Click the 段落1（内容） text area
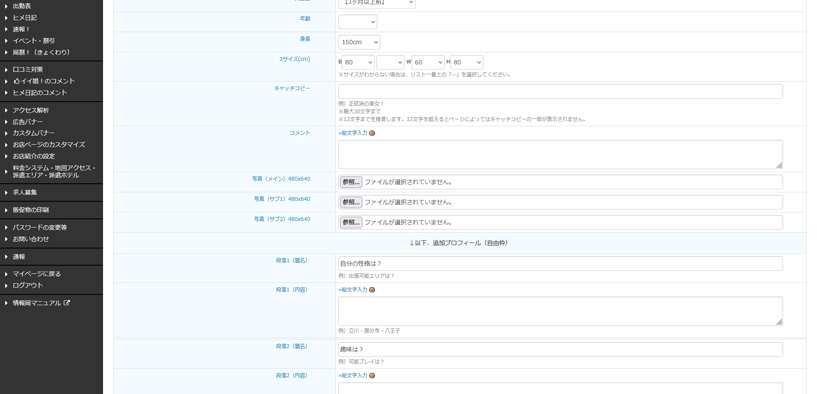This screenshot has height=394, width=817. click(x=561, y=311)
